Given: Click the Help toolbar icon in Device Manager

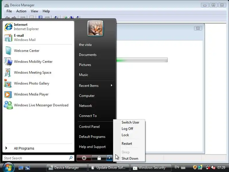Looking at the screenshot, I should (40, 17).
